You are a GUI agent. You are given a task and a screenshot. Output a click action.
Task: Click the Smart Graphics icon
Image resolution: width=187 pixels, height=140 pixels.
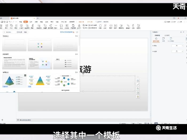pos(27,26)
